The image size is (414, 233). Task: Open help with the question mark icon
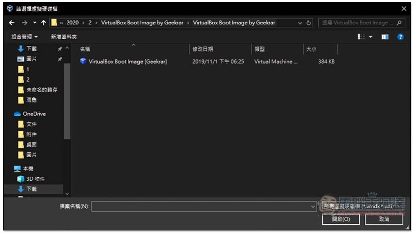click(x=400, y=37)
